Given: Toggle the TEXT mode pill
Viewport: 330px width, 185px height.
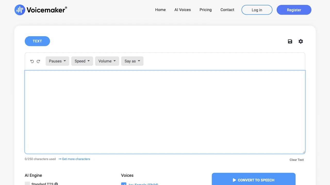Looking at the screenshot, I should (x=37, y=41).
